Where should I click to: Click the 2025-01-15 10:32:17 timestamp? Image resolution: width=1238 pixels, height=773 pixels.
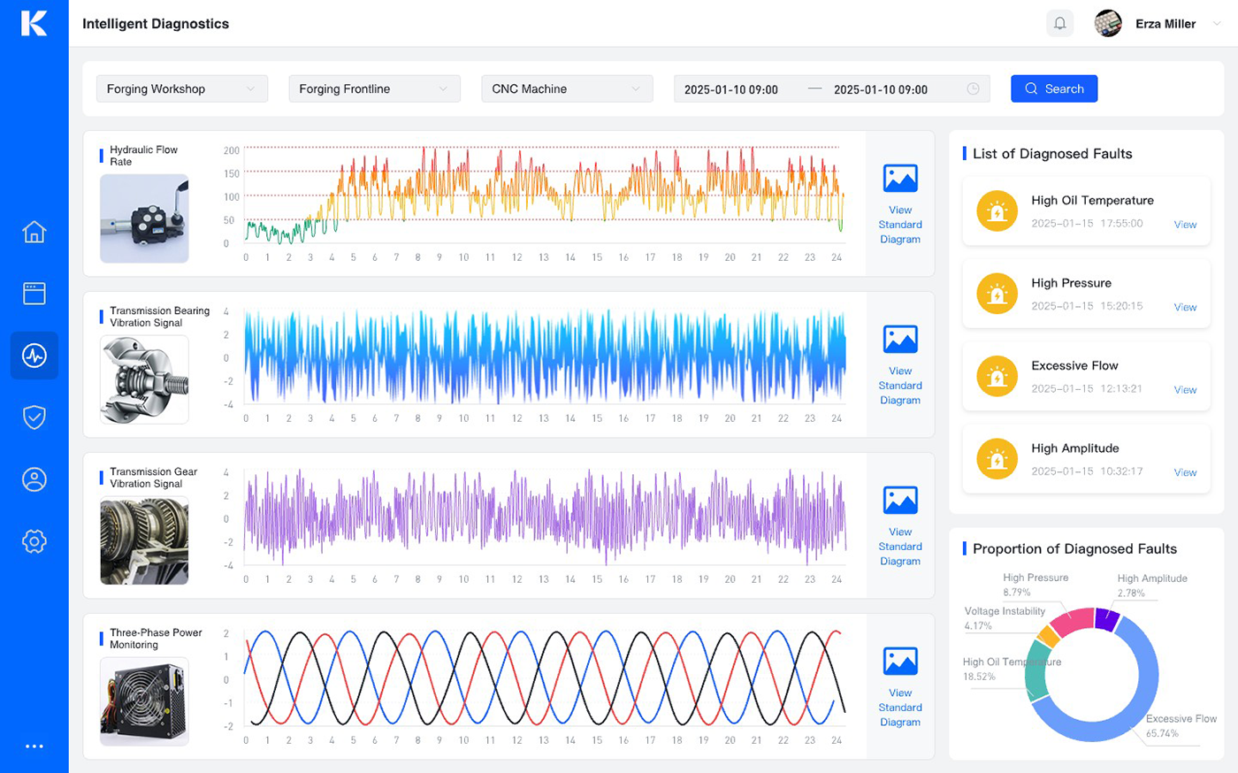coord(1087,471)
